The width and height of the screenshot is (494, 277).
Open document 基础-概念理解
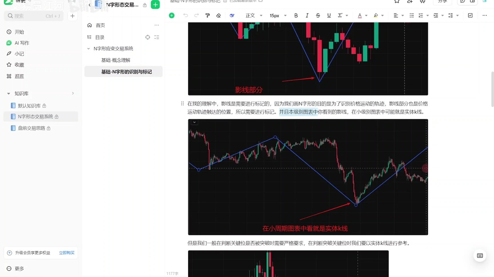point(116,60)
